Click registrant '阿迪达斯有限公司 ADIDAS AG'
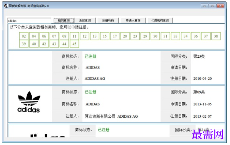The image size is (230, 145). tap(111, 116)
